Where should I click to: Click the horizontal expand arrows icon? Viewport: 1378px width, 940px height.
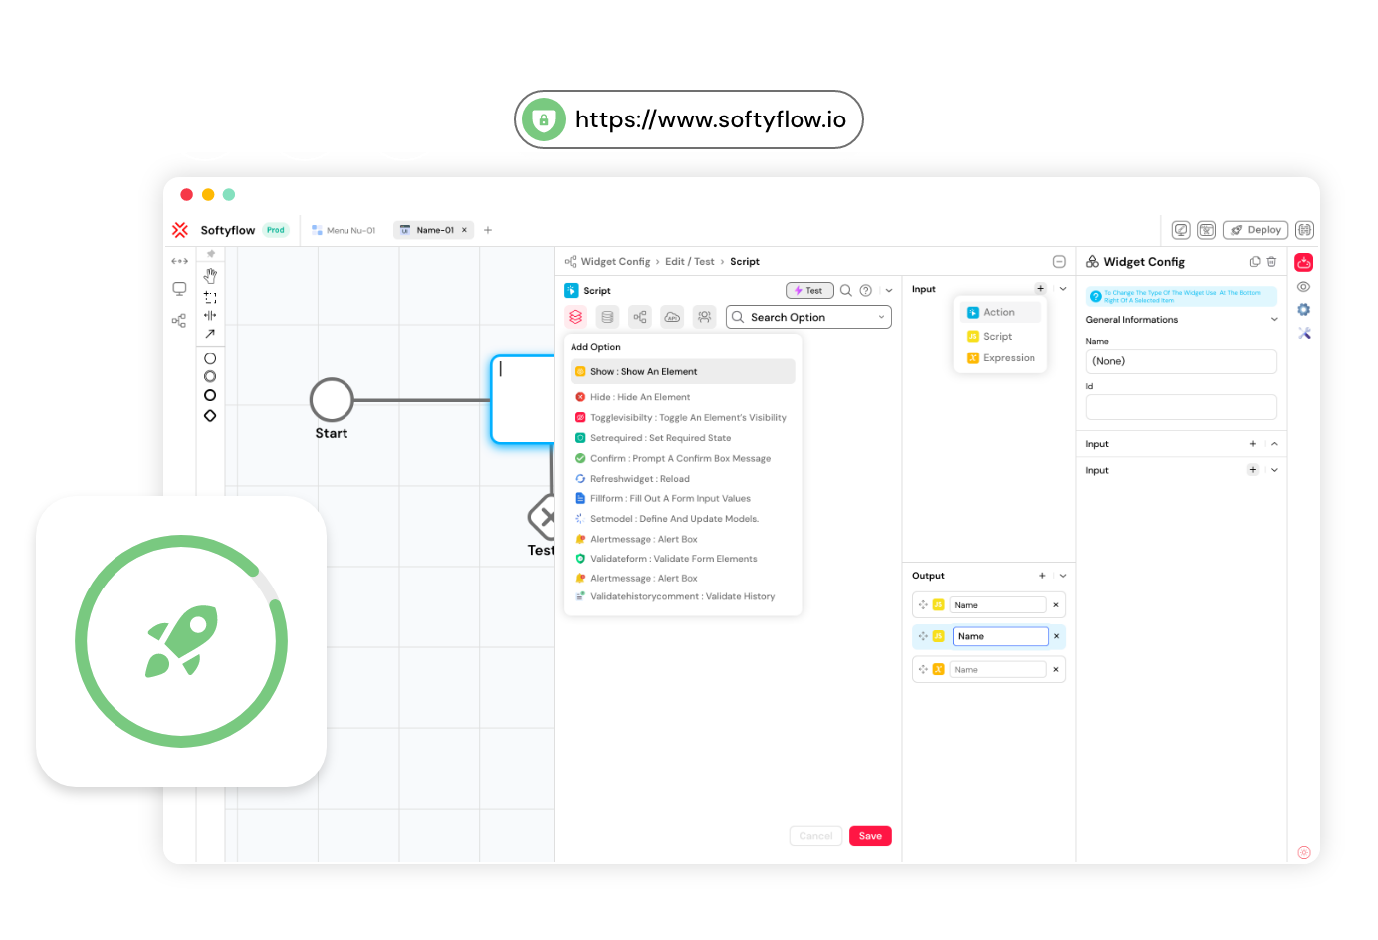click(x=179, y=261)
